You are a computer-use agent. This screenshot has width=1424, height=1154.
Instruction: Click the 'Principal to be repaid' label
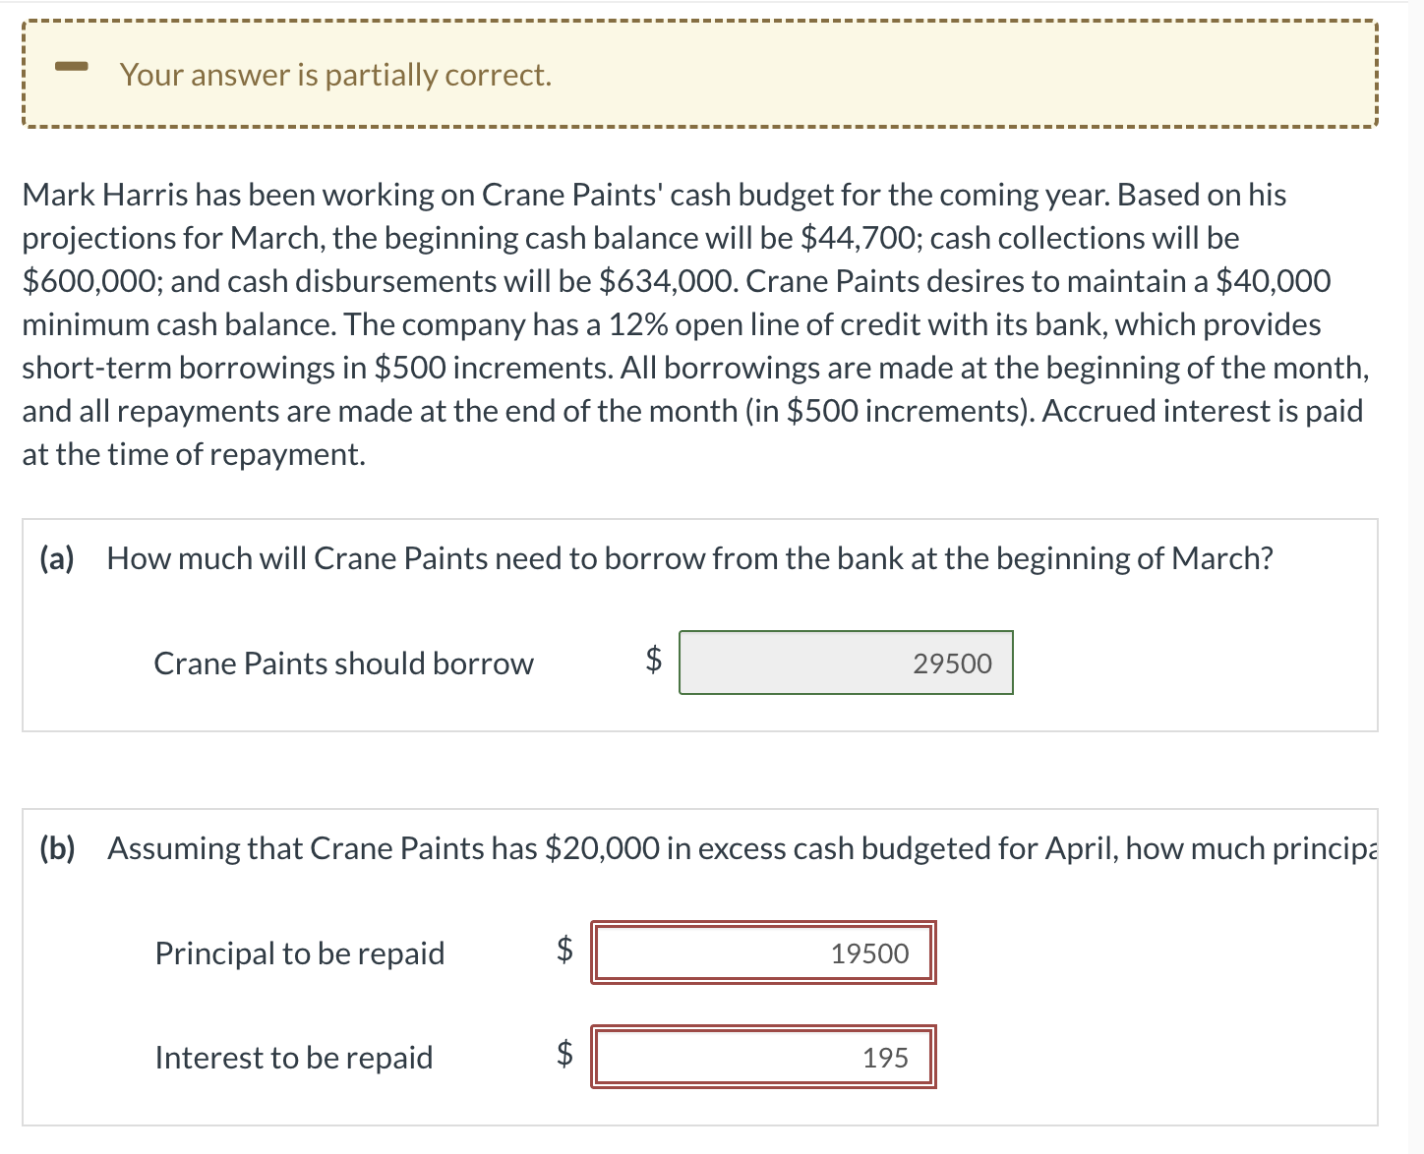point(299,952)
